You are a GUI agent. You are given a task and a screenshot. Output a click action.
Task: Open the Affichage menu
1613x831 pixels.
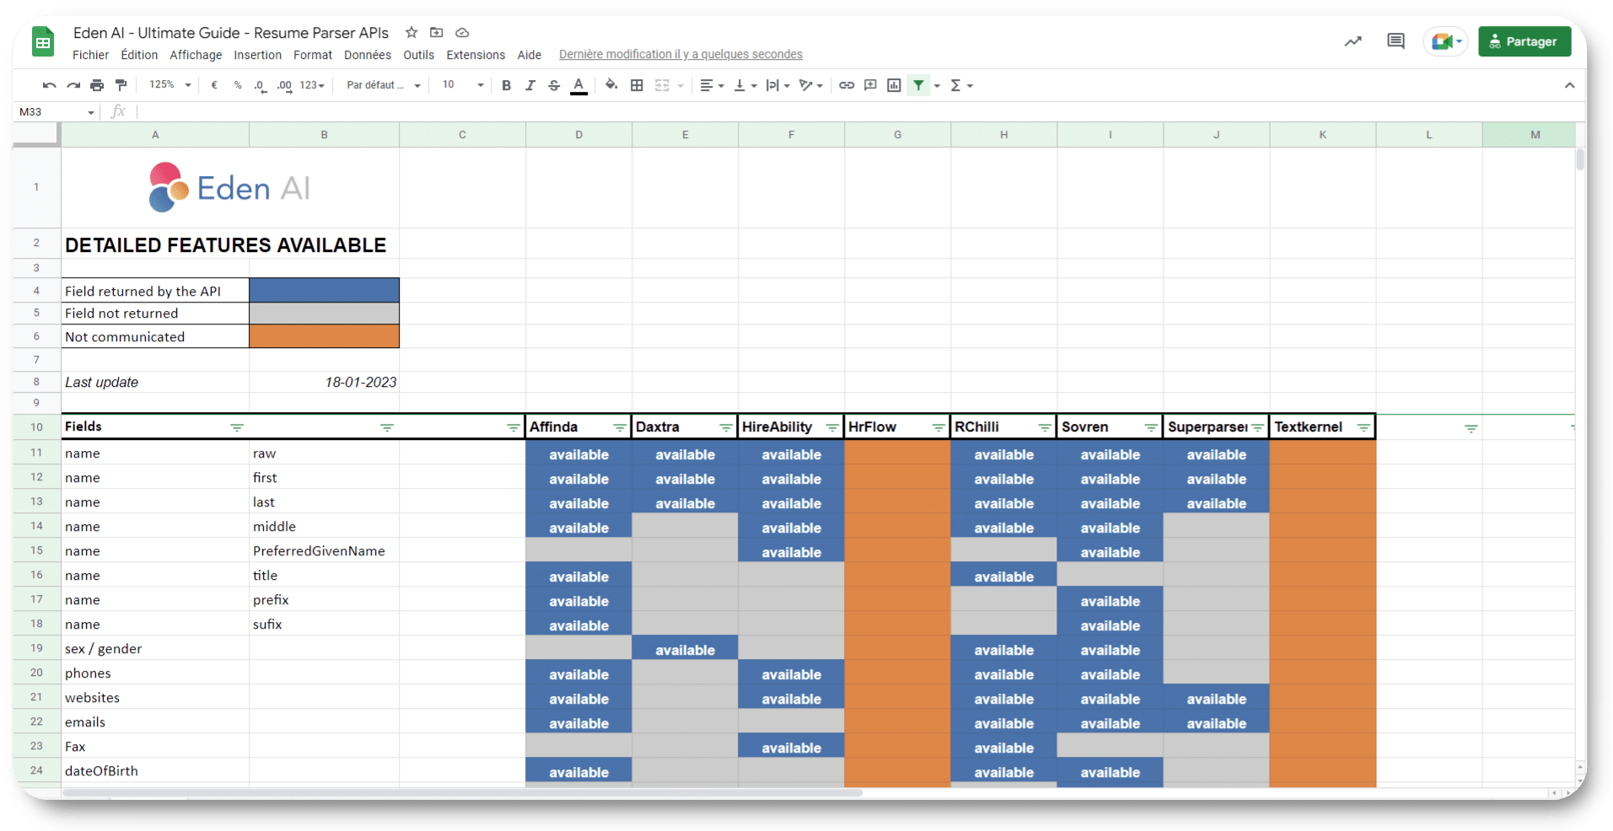point(196,55)
